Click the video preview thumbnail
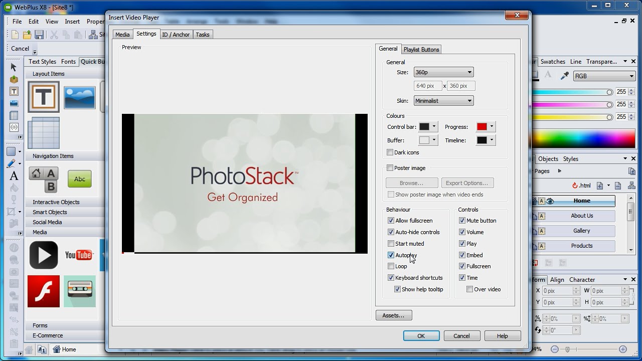The image size is (642, 361). click(x=245, y=184)
